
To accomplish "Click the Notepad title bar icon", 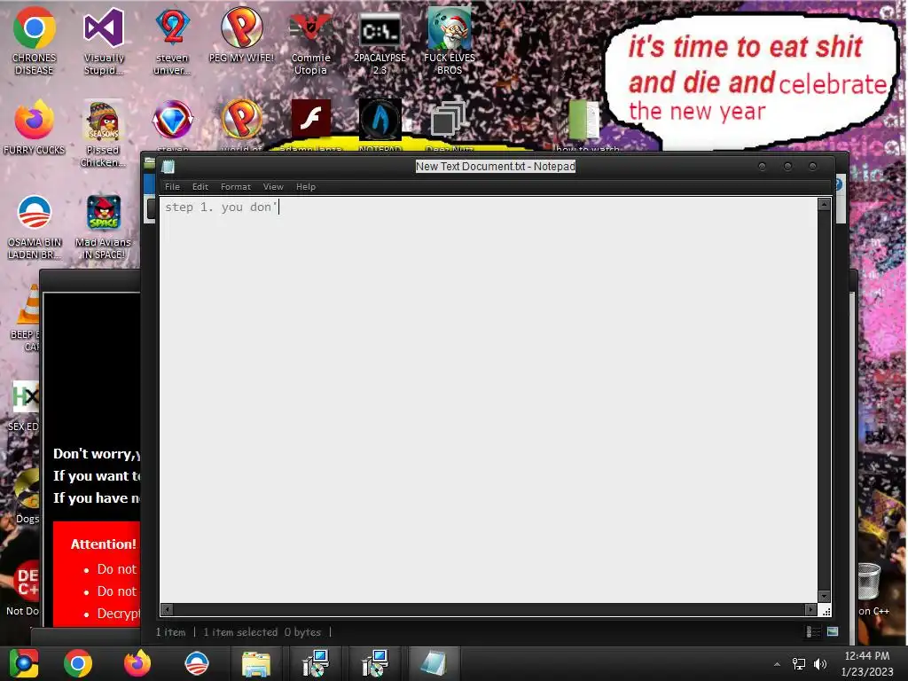I will click(168, 167).
